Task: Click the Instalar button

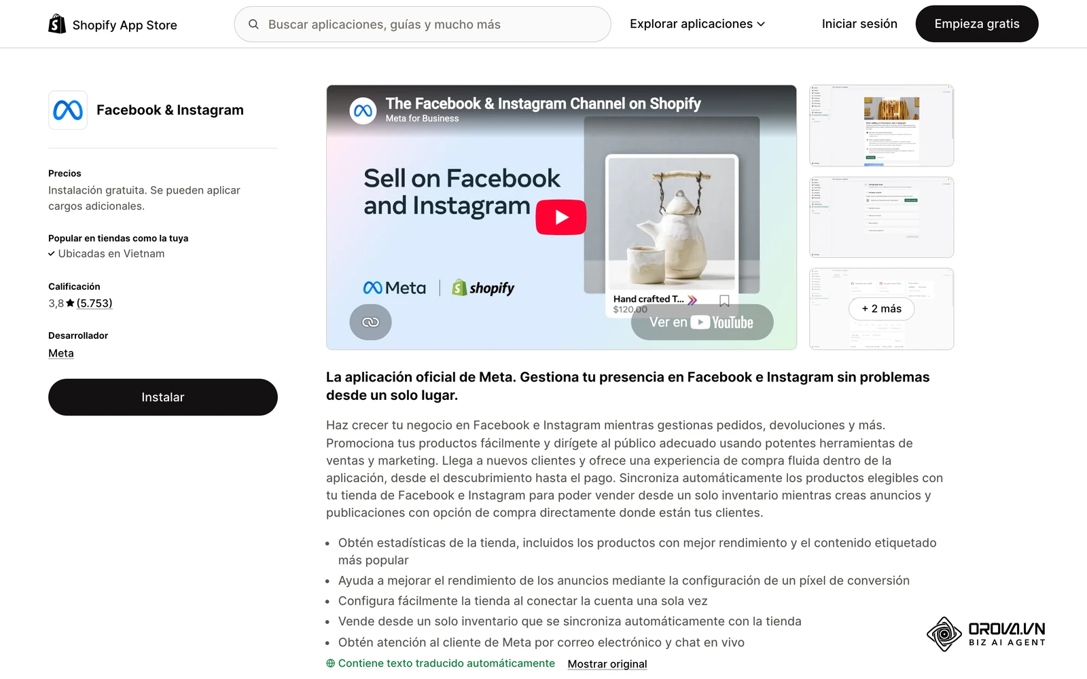Action: coord(163,397)
